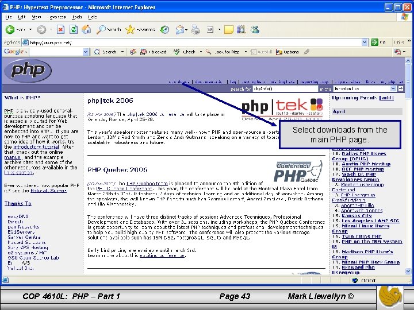Click the Mail envelope icon
Viewport: 414px width, 310px height.
point(179,29)
